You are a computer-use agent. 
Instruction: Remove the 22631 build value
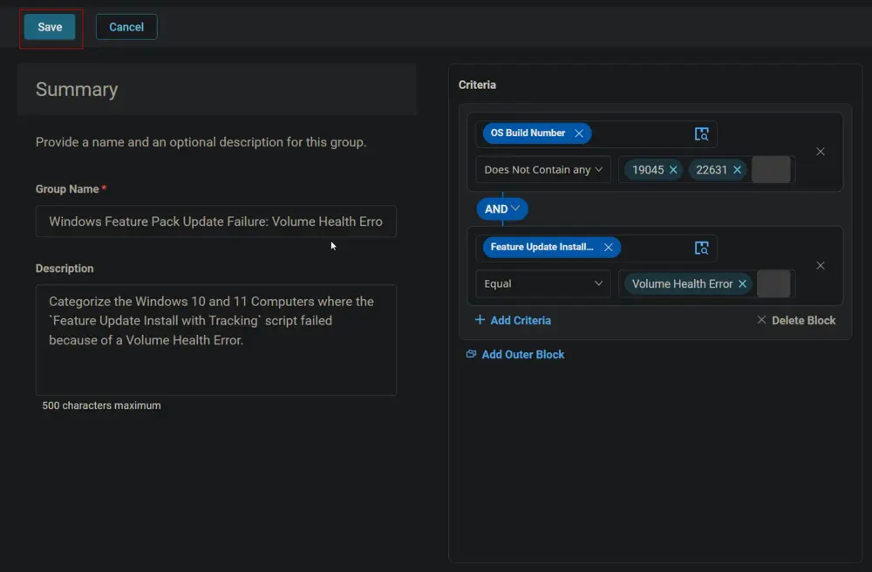737,169
